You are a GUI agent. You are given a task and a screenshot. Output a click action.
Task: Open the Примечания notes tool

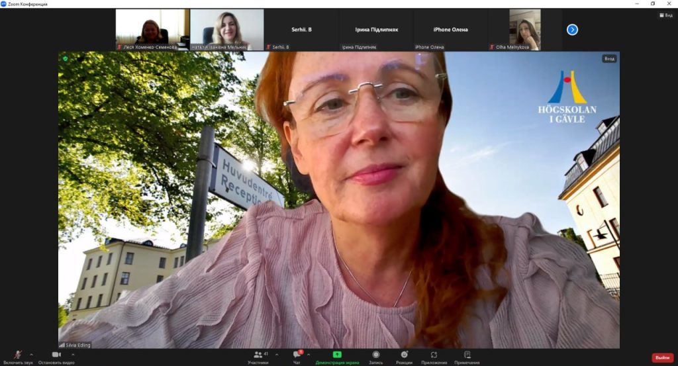pos(467,356)
